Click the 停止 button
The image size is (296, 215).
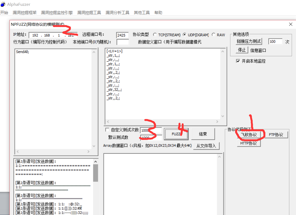tap(242, 50)
